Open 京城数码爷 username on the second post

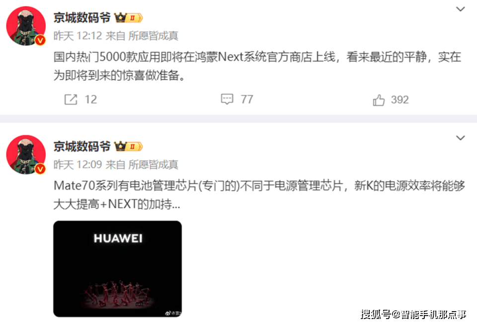coord(82,146)
